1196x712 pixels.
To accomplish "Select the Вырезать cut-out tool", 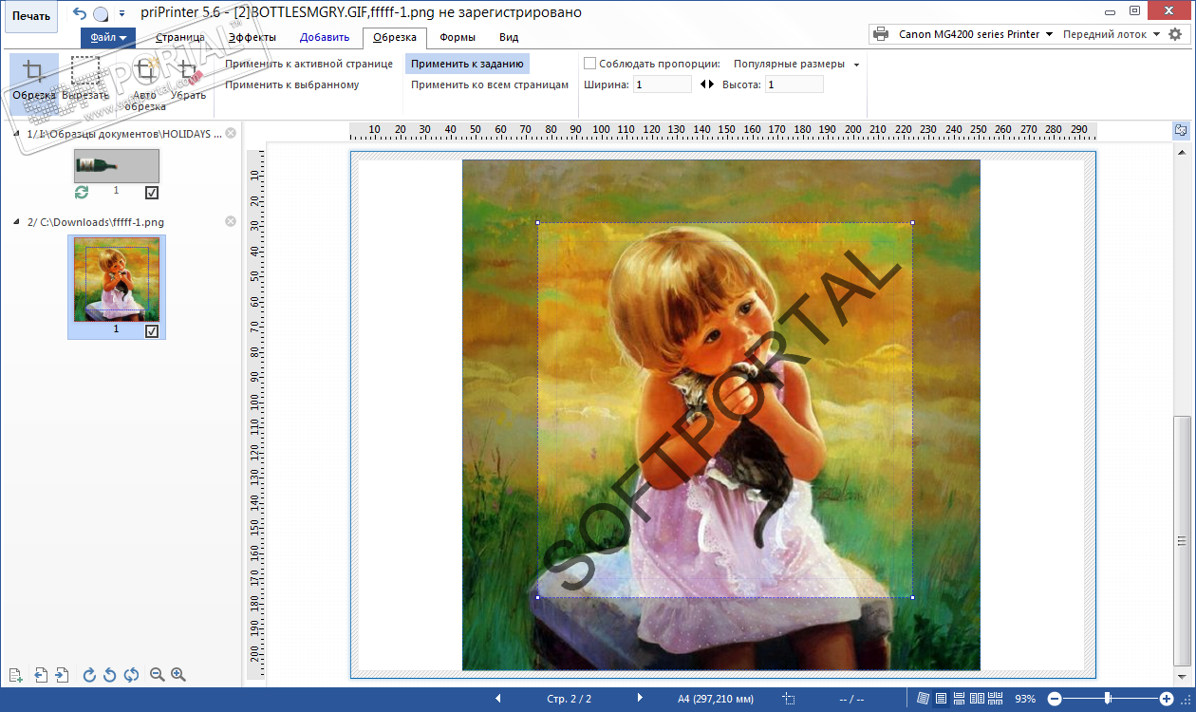I will [x=85, y=80].
